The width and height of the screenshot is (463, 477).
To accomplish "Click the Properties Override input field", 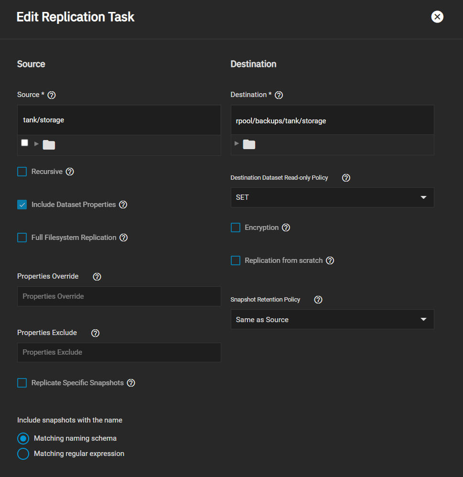I will [x=119, y=296].
